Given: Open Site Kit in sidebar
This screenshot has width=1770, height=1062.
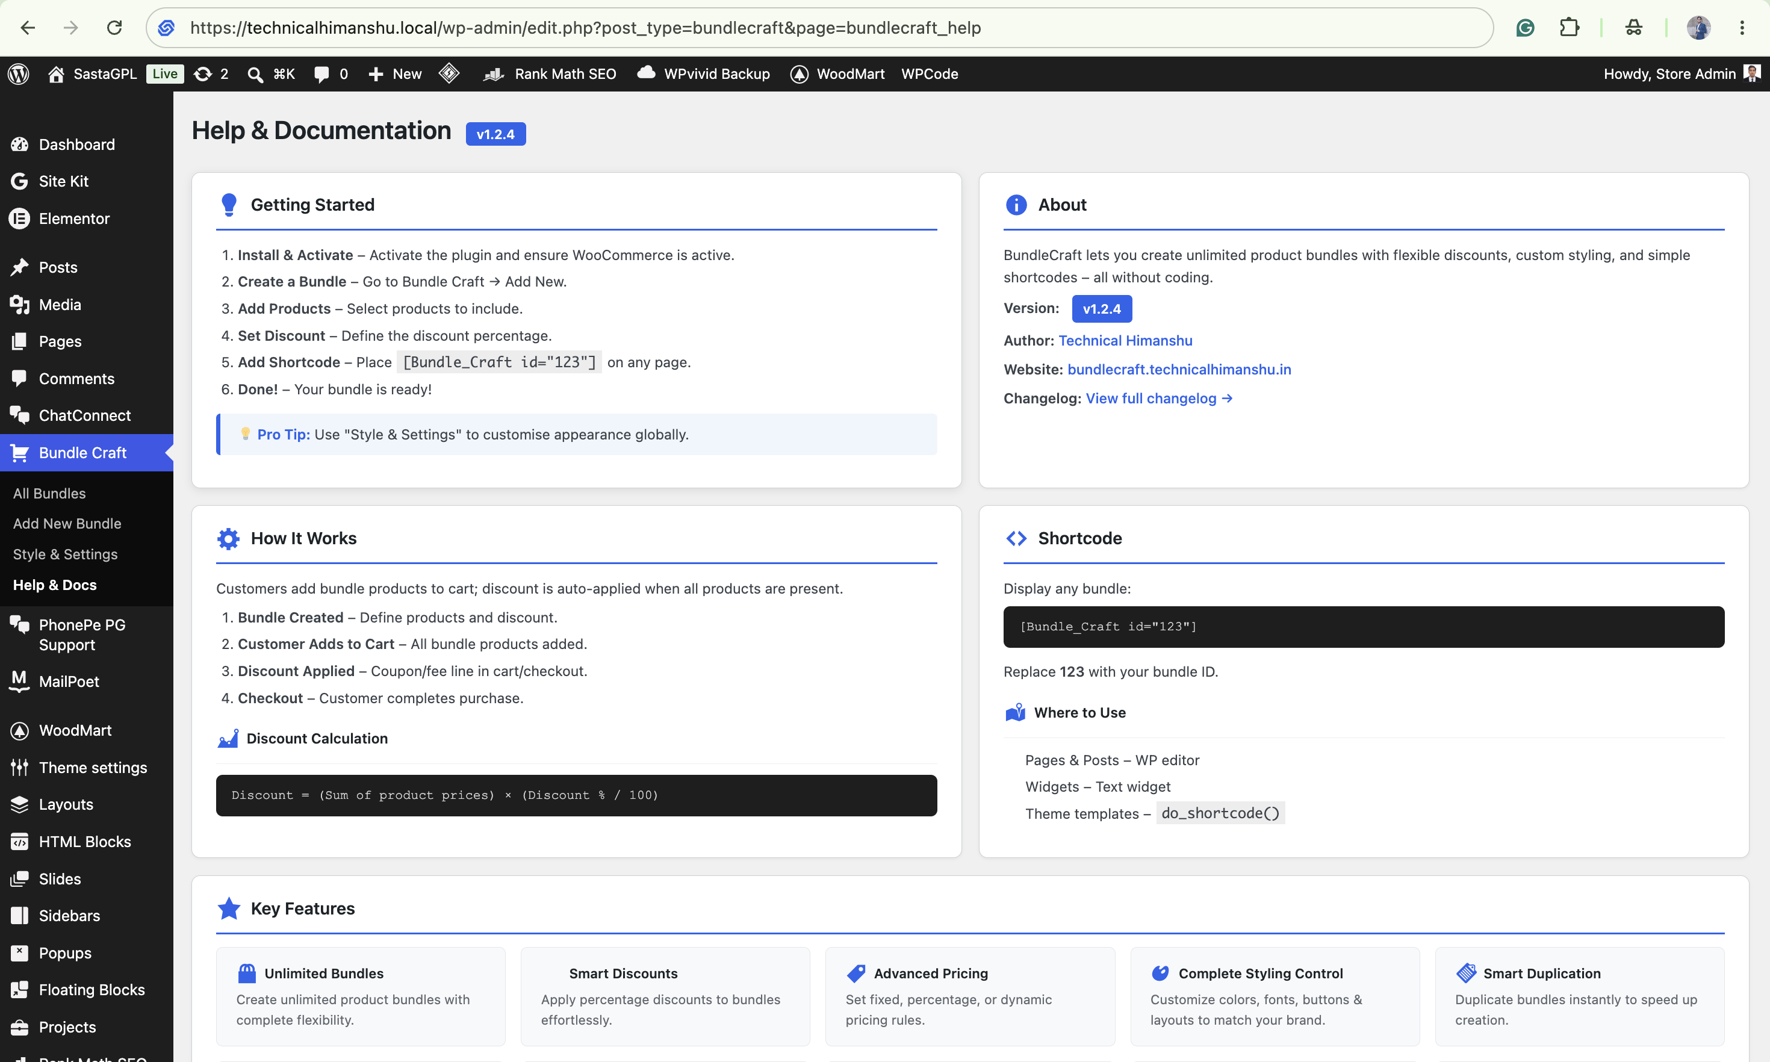Looking at the screenshot, I should [x=87, y=181].
